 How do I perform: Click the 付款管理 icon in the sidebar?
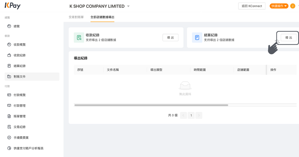point(9,106)
